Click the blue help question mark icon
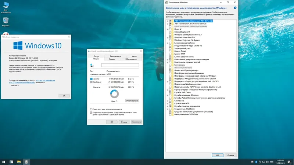Screen dimensions: 294x165 click(235, 8)
